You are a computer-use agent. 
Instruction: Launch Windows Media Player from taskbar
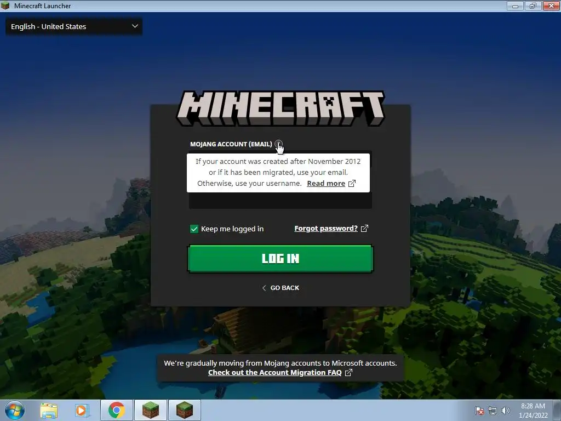point(82,410)
